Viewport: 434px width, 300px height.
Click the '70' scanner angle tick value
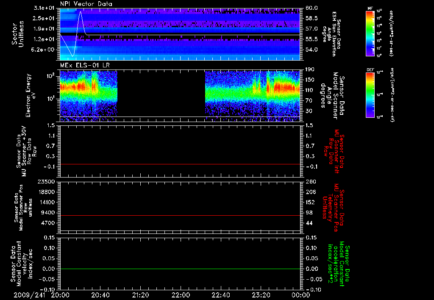click(309, 101)
